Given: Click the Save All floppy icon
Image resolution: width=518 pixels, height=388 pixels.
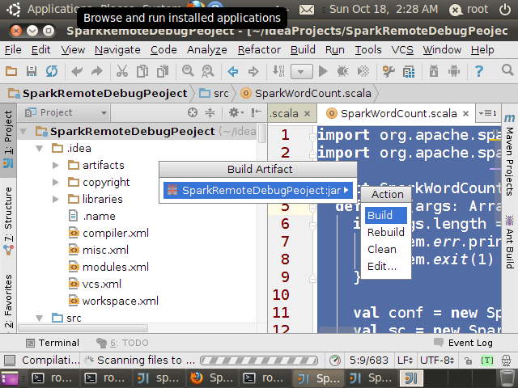Looking at the screenshot, I should pyautogui.click(x=32, y=71).
